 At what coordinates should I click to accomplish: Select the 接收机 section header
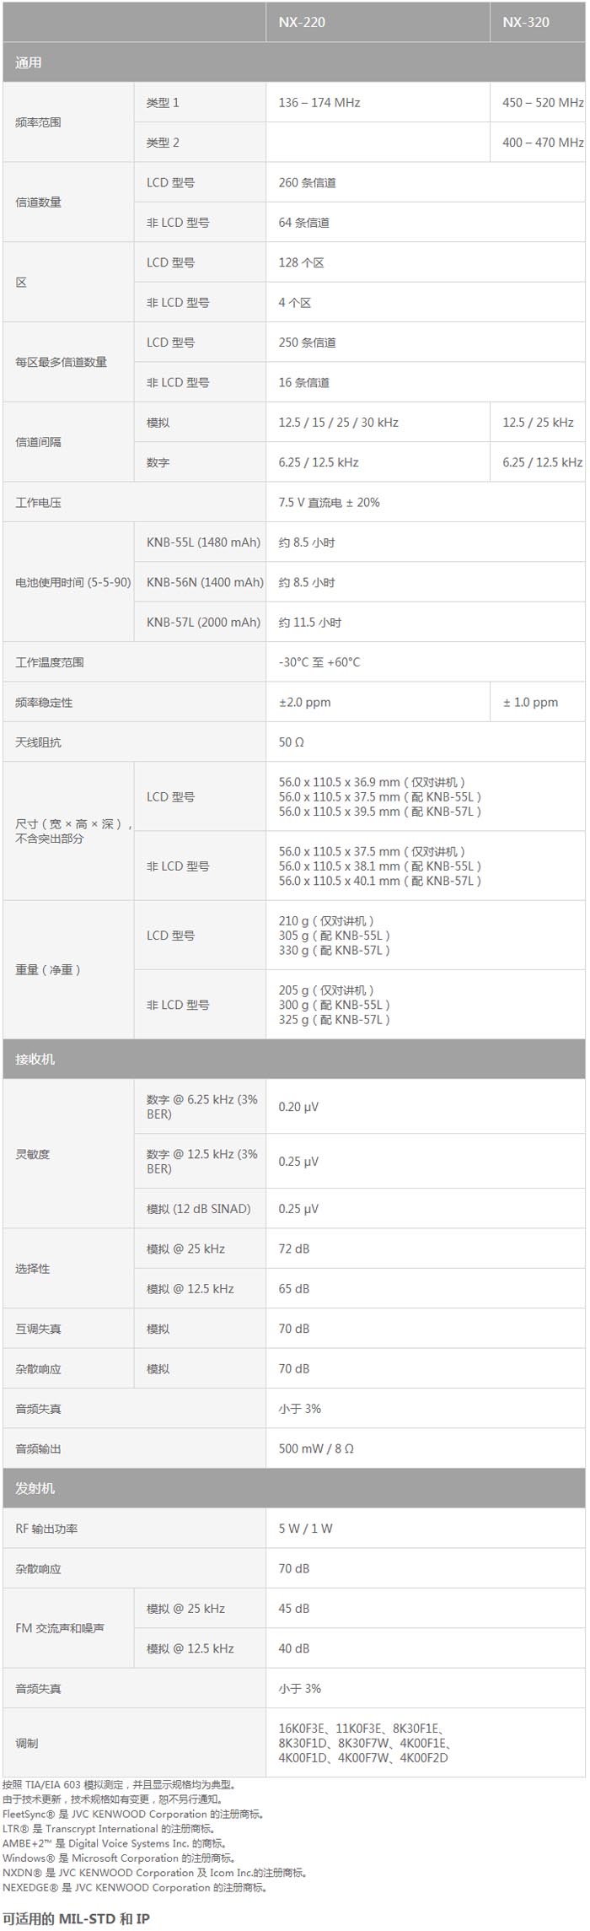(35, 1059)
